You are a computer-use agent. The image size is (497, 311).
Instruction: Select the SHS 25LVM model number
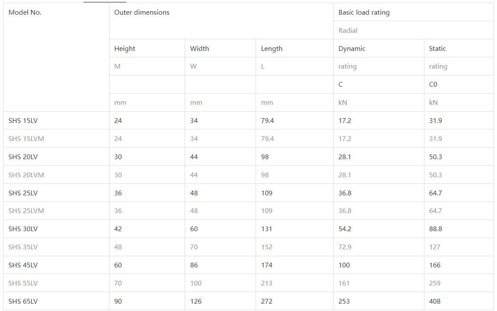click(x=26, y=211)
